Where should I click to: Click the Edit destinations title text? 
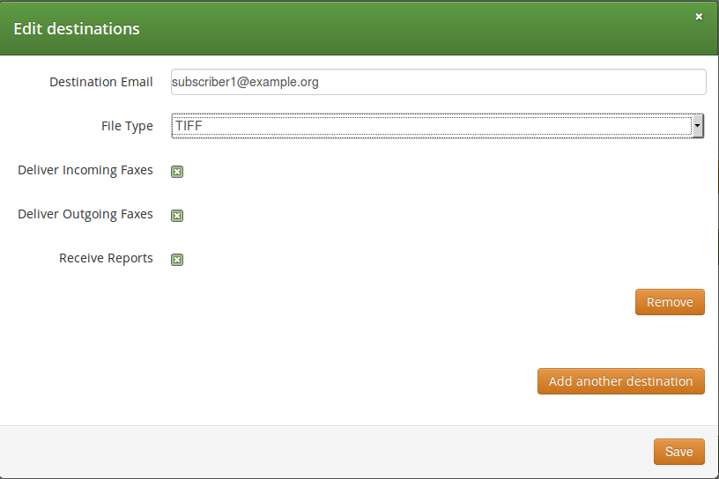click(x=77, y=29)
